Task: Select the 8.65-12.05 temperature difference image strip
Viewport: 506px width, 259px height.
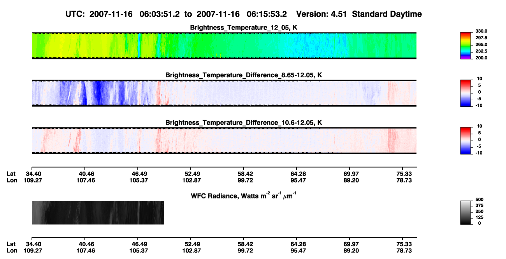Action: (224, 93)
